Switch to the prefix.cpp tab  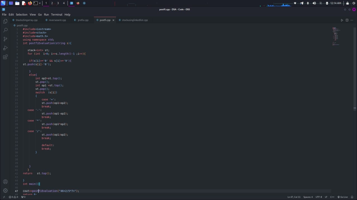pyautogui.click(x=83, y=20)
